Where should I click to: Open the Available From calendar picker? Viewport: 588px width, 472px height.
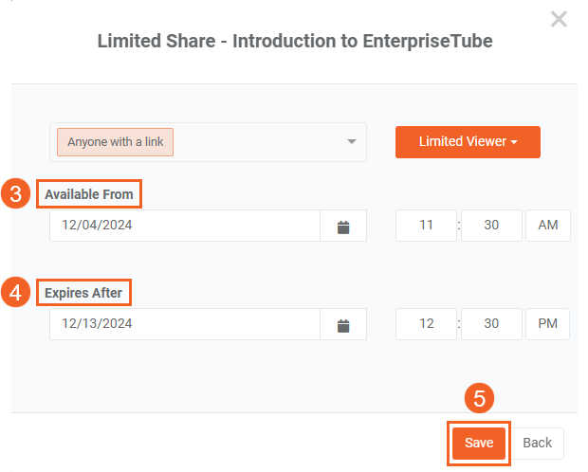(344, 227)
